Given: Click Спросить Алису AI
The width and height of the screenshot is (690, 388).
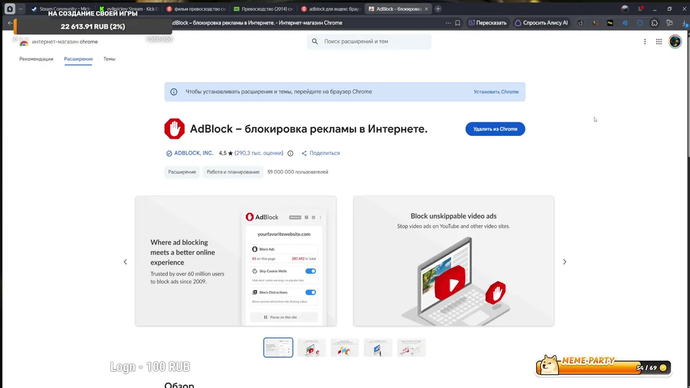Looking at the screenshot, I should pos(541,23).
